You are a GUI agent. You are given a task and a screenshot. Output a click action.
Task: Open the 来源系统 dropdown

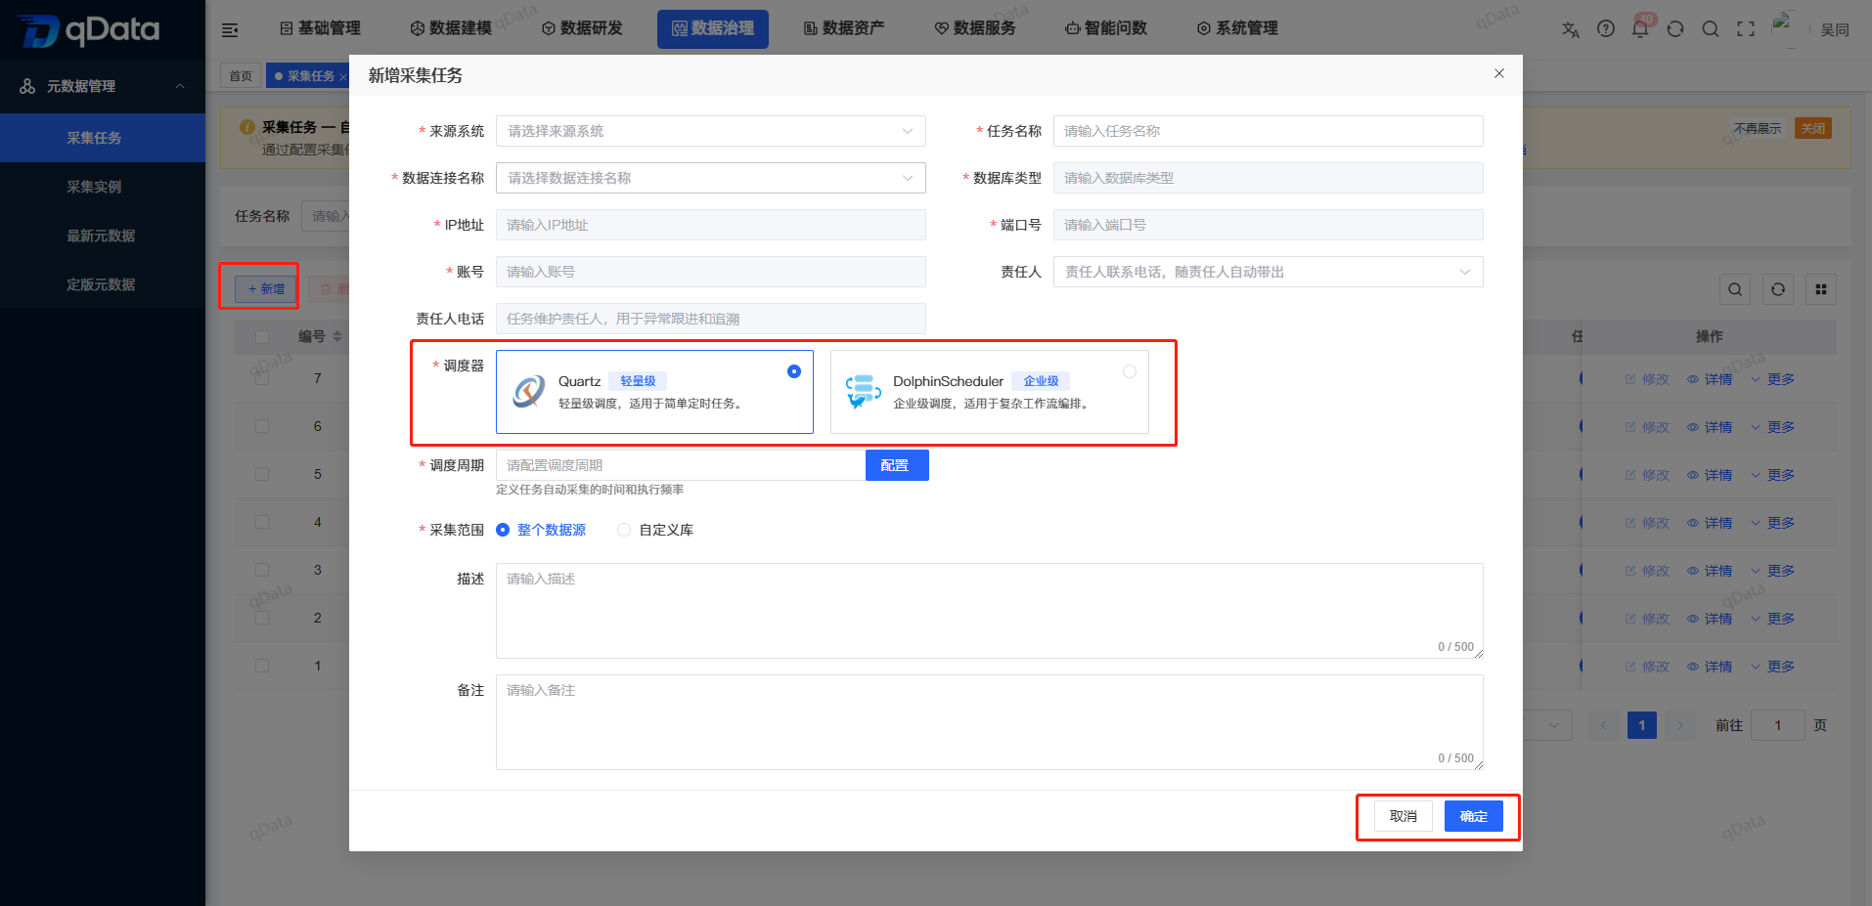click(x=711, y=131)
